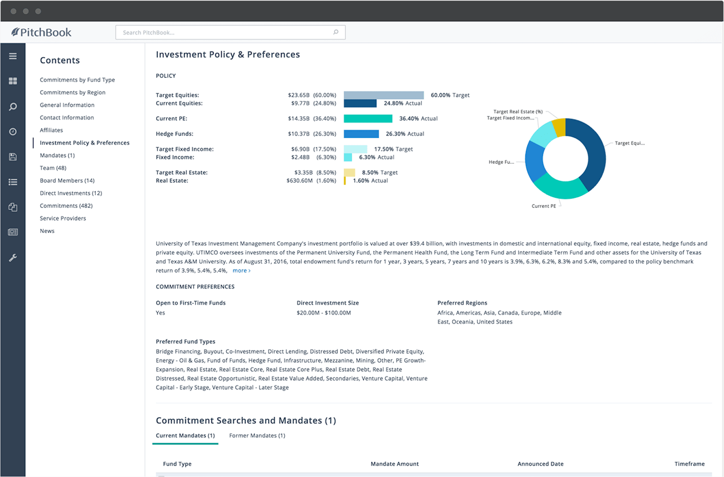Click the search bar magnifier icon

[336, 32]
